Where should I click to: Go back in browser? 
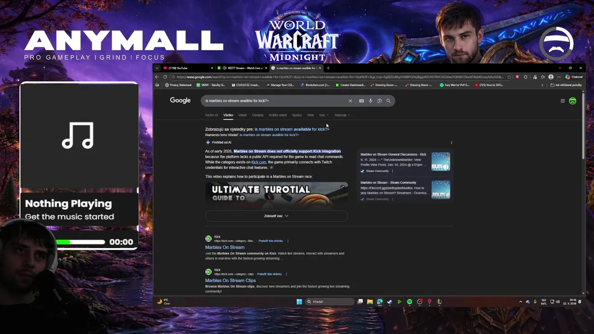(157, 77)
